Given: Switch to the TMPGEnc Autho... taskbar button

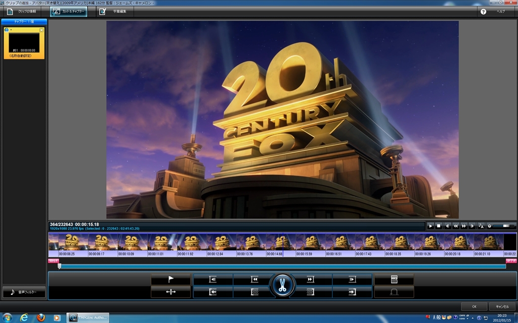Looking at the screenshot, I should coord(88,318).
